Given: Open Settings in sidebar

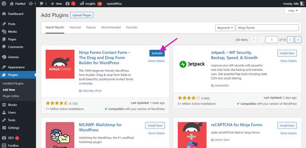Looking at the screenshot, I should pos(18,128).
